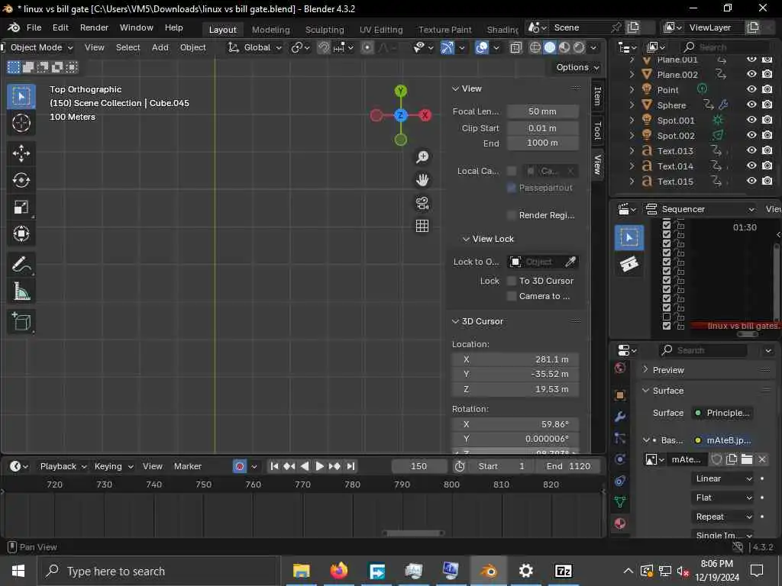The image size is (782, 586).
Task: Enable Lock To 3D Cursor checkbox
Action: pyautogui.click(x=512, y=281)
